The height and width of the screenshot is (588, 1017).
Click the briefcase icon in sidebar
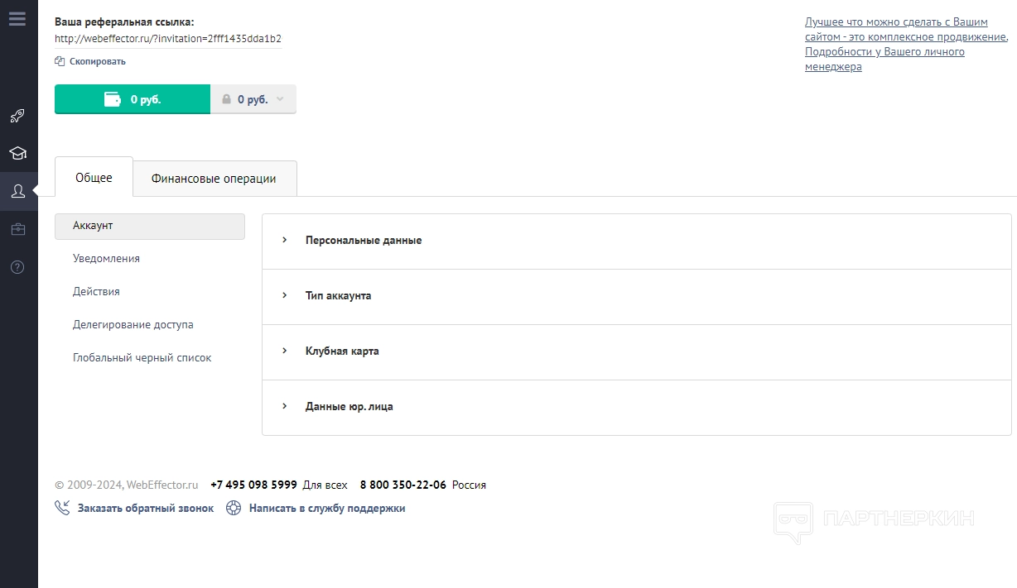coord(17,229)
